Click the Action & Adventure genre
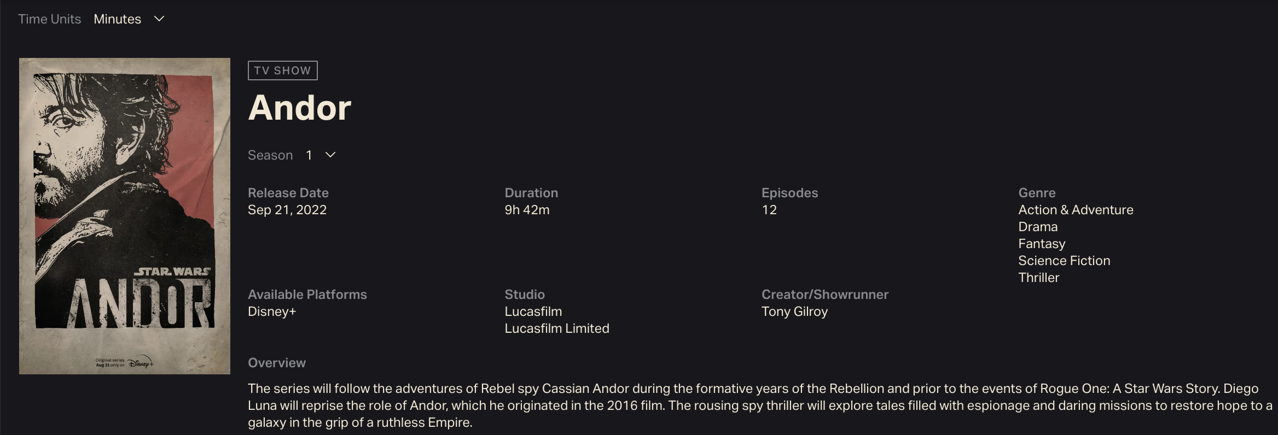This screenshot has width=1278, height=435. point(1076,210)
